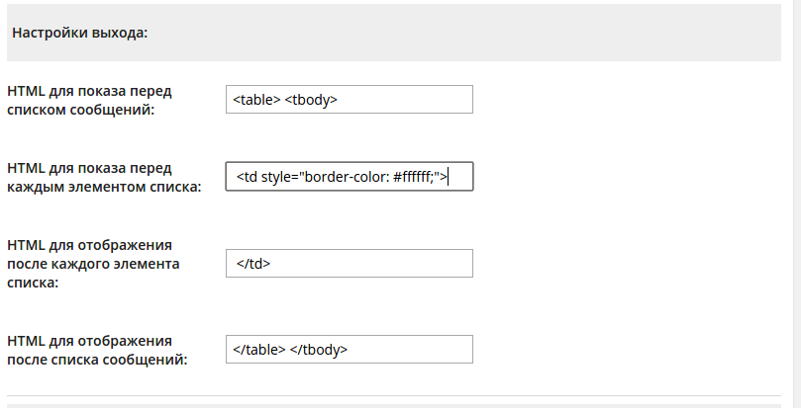Click the "</td>" text in the third field
The image size is (801, 408).
[x=252, y=264]
